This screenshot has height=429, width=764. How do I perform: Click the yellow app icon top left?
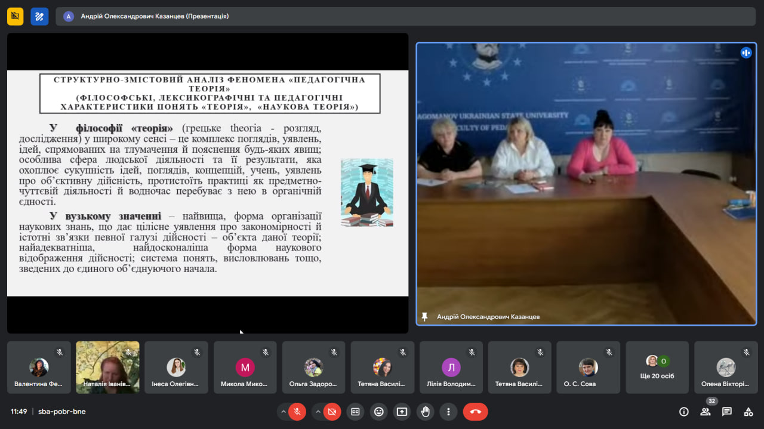click(15, 16)
